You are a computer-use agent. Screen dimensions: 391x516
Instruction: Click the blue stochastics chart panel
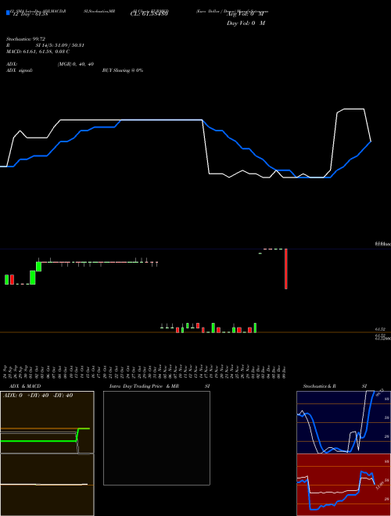point(343,422)
